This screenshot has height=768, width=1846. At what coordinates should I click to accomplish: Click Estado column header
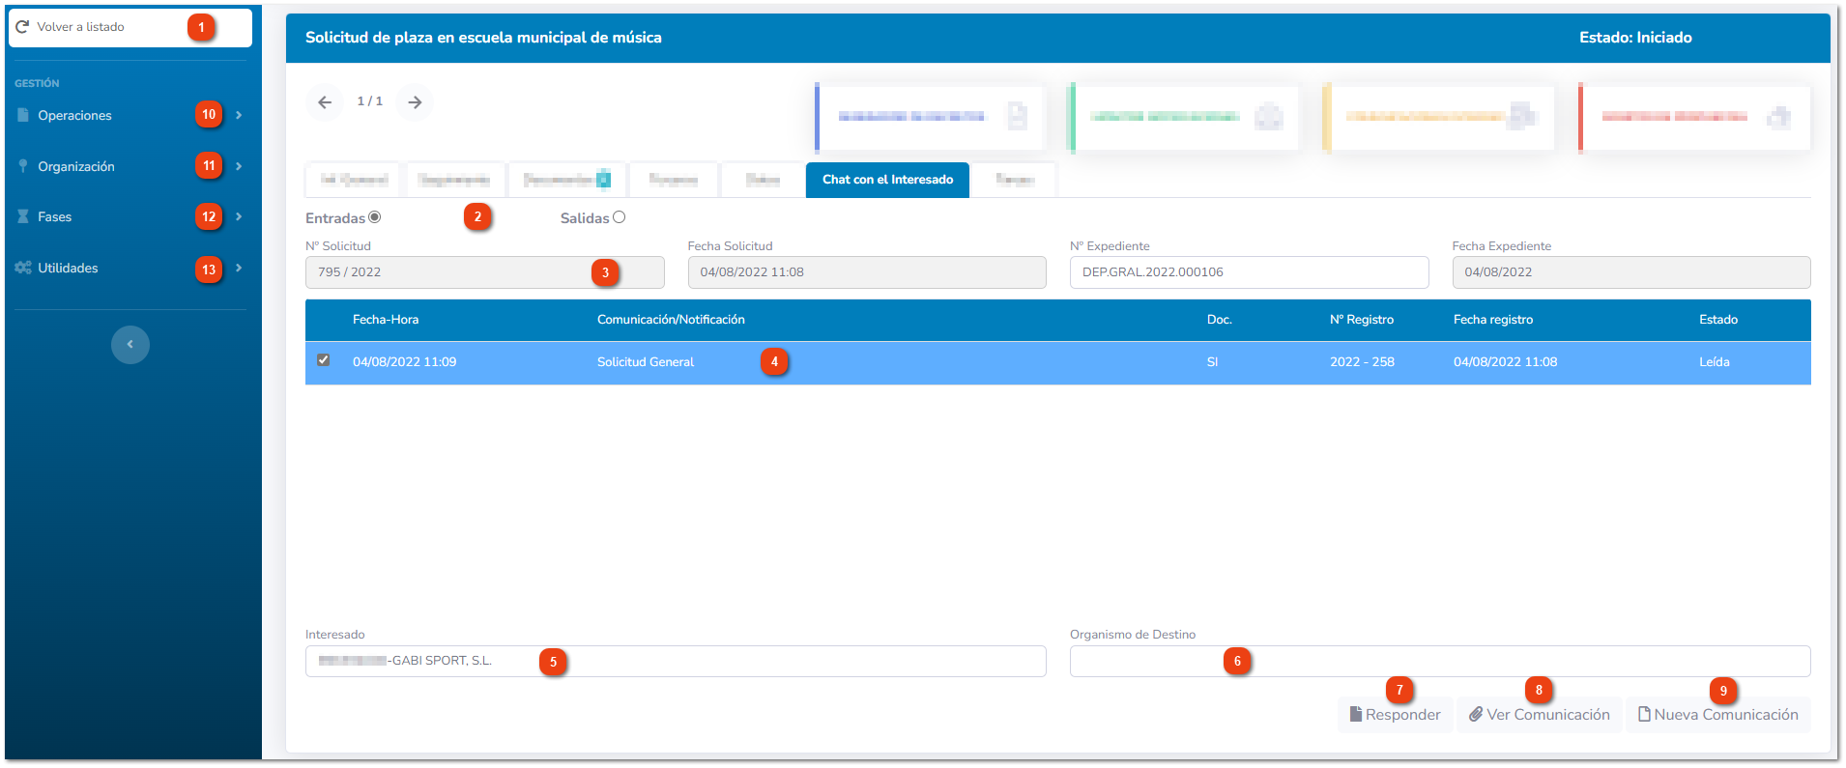[1718, 320]
